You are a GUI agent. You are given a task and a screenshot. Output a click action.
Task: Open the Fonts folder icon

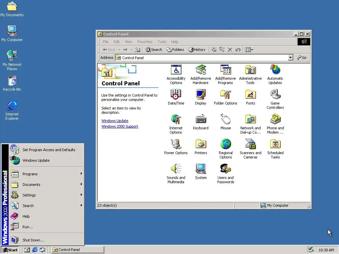[x=250, y=97]
